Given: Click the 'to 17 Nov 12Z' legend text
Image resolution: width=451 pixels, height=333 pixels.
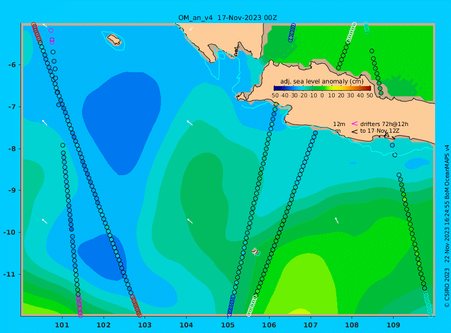Looking at the screenshot, I should [x=379, y=131].
